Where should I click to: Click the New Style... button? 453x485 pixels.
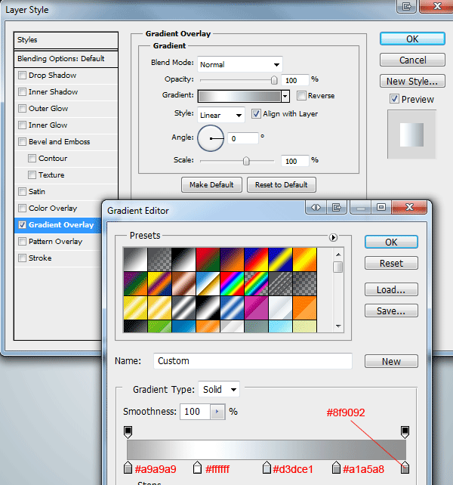(x=412, y=81)
